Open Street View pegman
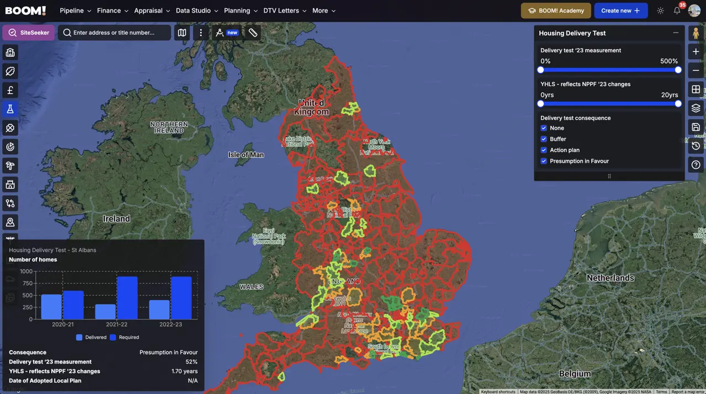The image size is (706, 394). [x=696, y=33]
